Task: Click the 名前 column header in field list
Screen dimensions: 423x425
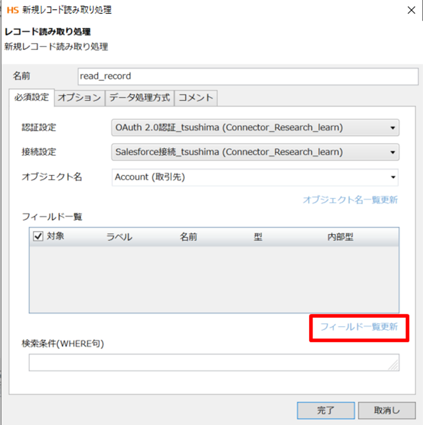Action: pos(188,237)
